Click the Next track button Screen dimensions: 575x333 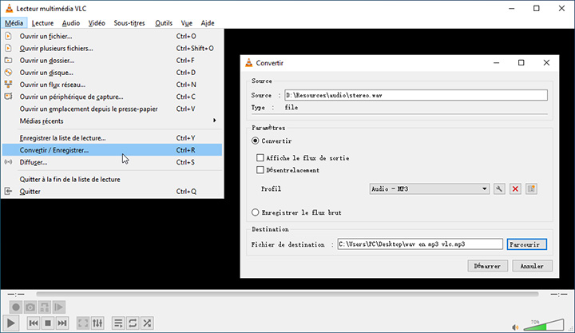(x=62, y=323)
